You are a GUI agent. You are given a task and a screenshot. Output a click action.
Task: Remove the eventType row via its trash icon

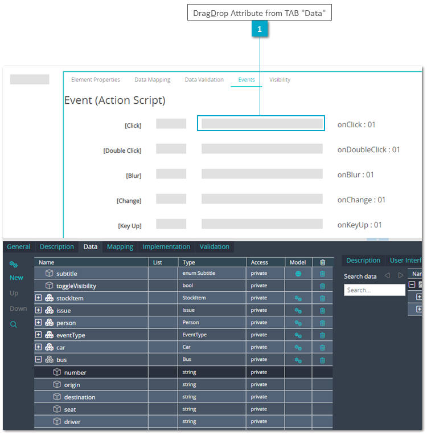click(x=322, y=335)
